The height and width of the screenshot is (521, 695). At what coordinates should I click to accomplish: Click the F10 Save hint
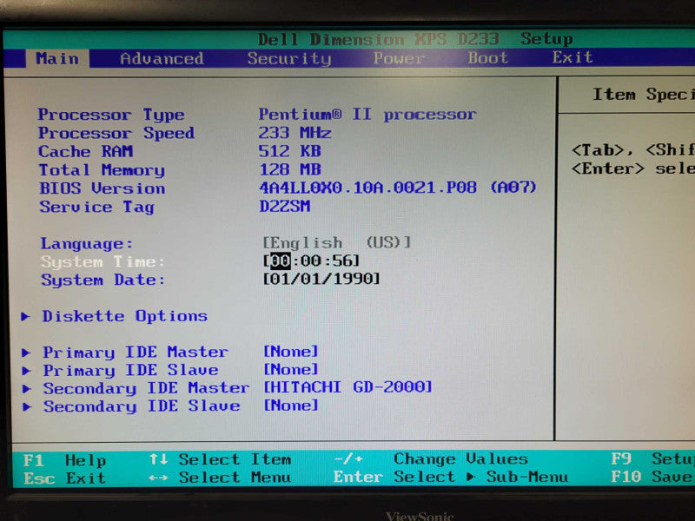pos(652,476)
